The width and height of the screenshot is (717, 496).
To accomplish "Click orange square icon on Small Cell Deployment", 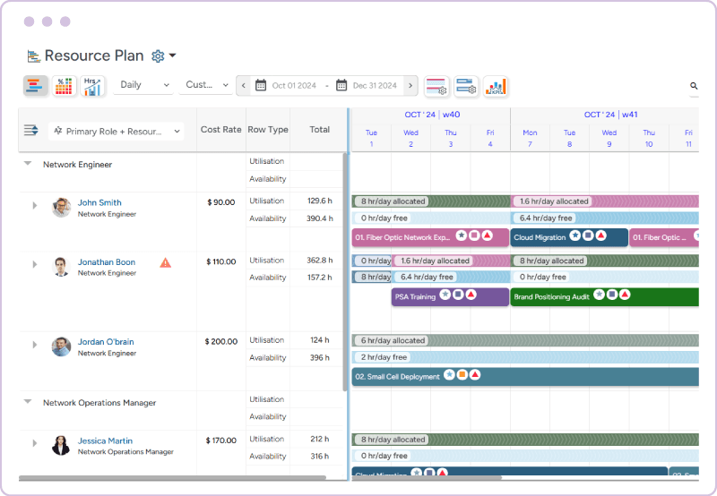I will point(462,374).
